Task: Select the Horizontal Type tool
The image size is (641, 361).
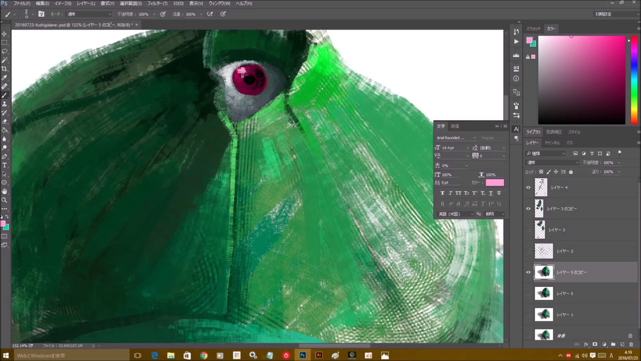Action: click(5, 165)
